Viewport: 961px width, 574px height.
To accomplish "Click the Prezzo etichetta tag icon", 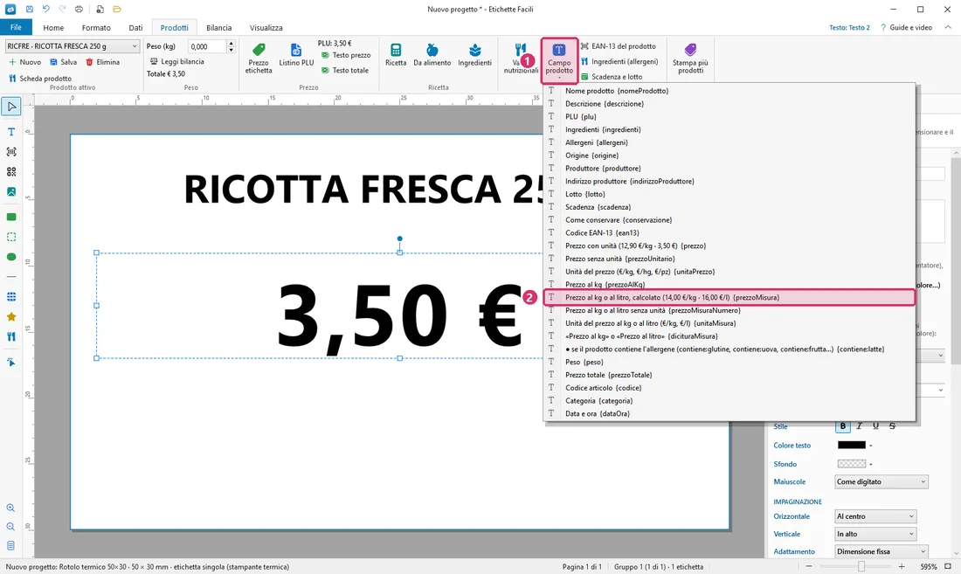I will pos(259,50).
